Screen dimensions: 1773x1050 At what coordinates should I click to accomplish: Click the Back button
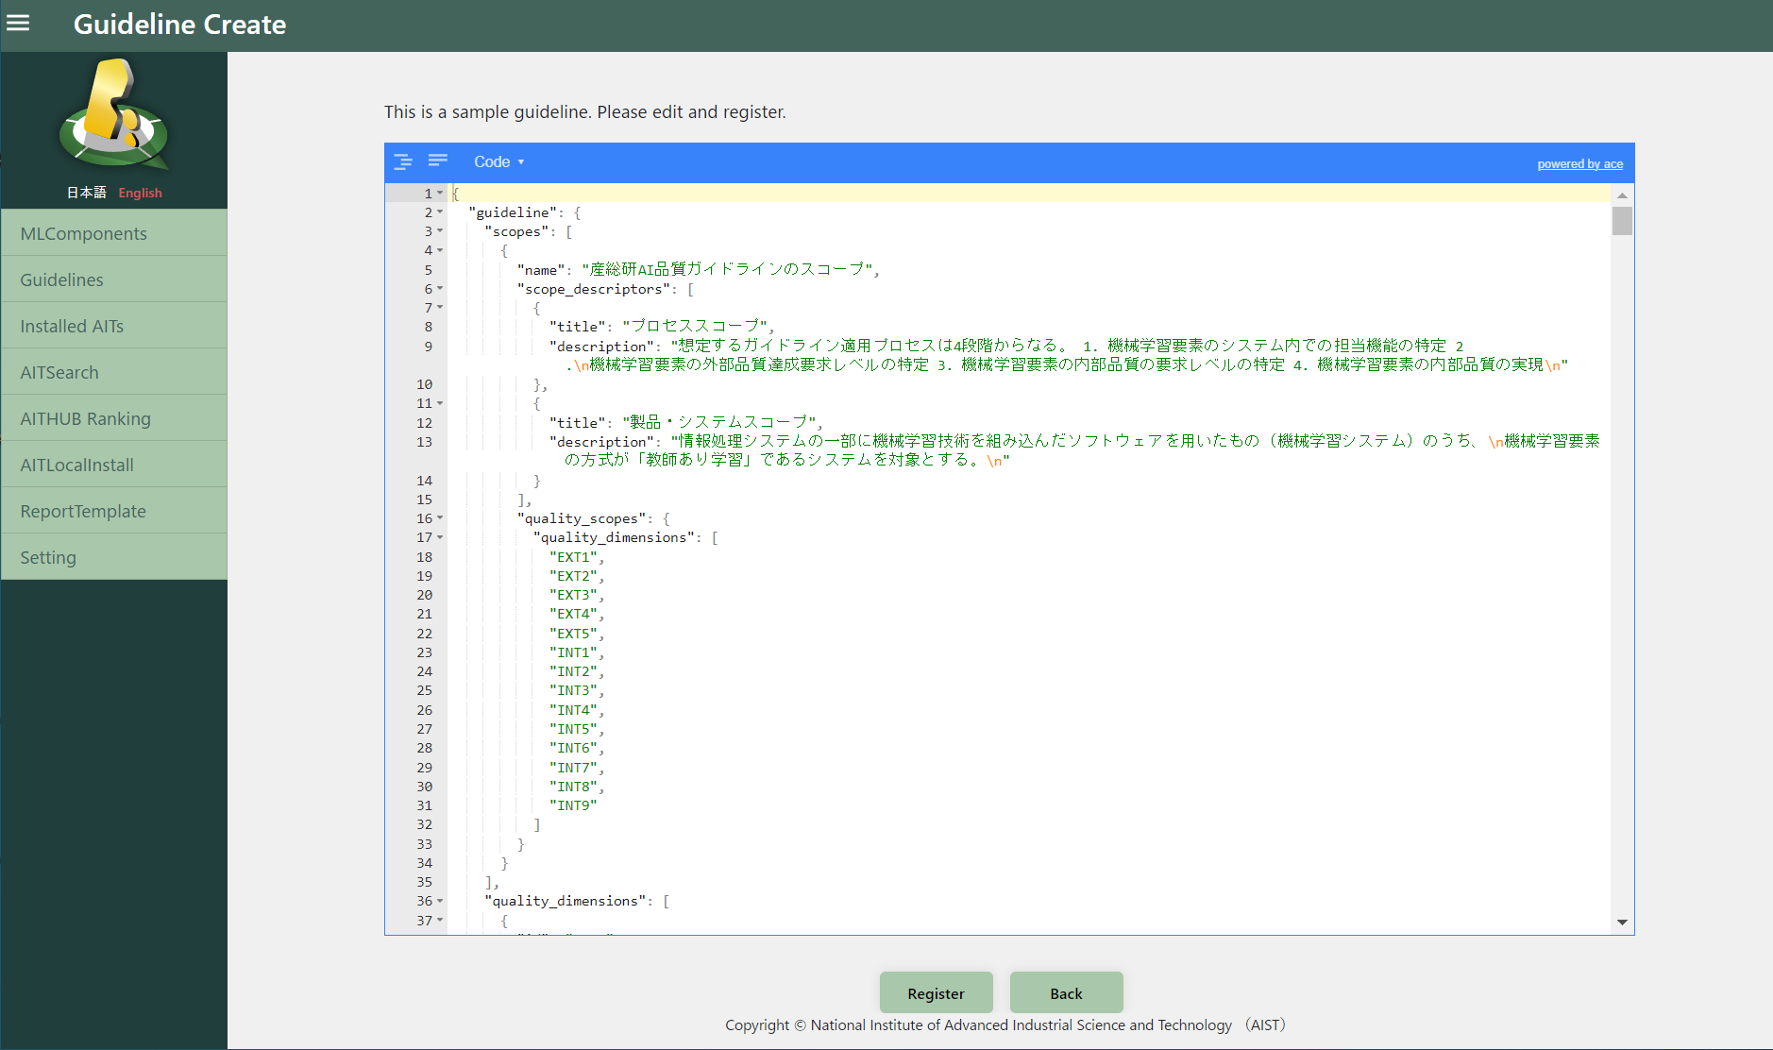pos(1066,993)
